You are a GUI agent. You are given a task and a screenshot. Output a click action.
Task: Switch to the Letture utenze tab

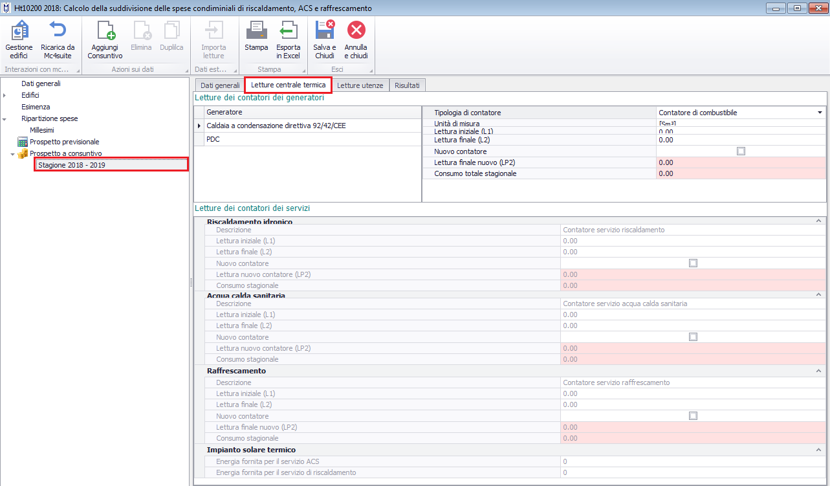pos(360,85)
